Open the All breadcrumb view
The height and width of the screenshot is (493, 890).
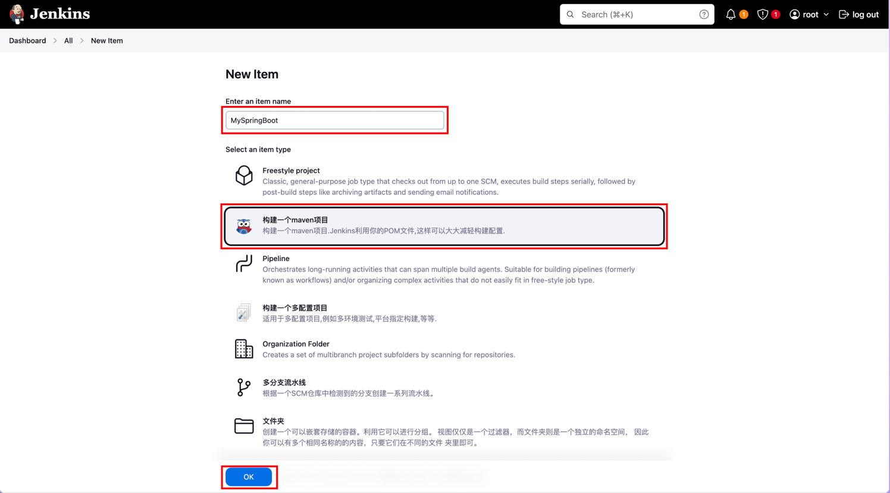tap(68, 40)
